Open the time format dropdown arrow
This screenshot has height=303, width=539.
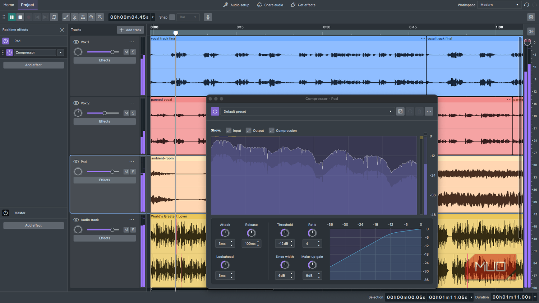pos(153,17)
